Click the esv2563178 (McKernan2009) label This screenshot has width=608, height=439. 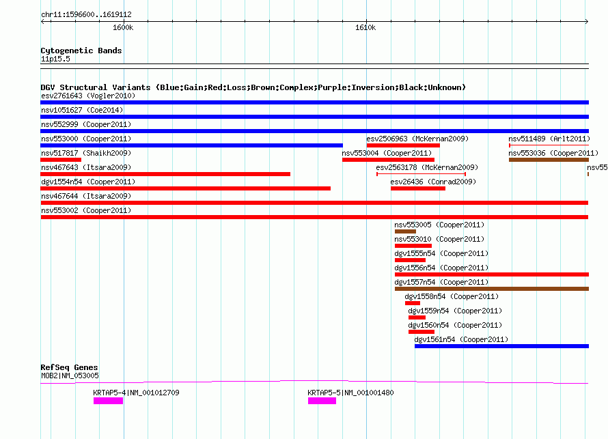(x=427, y=167)
